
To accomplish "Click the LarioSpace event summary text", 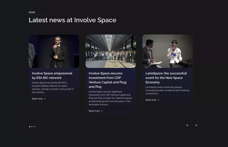I will tap(167, 90).
